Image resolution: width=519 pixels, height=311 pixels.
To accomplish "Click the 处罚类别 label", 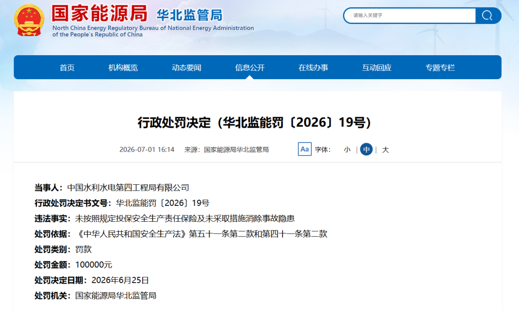I will pos(52,249).
